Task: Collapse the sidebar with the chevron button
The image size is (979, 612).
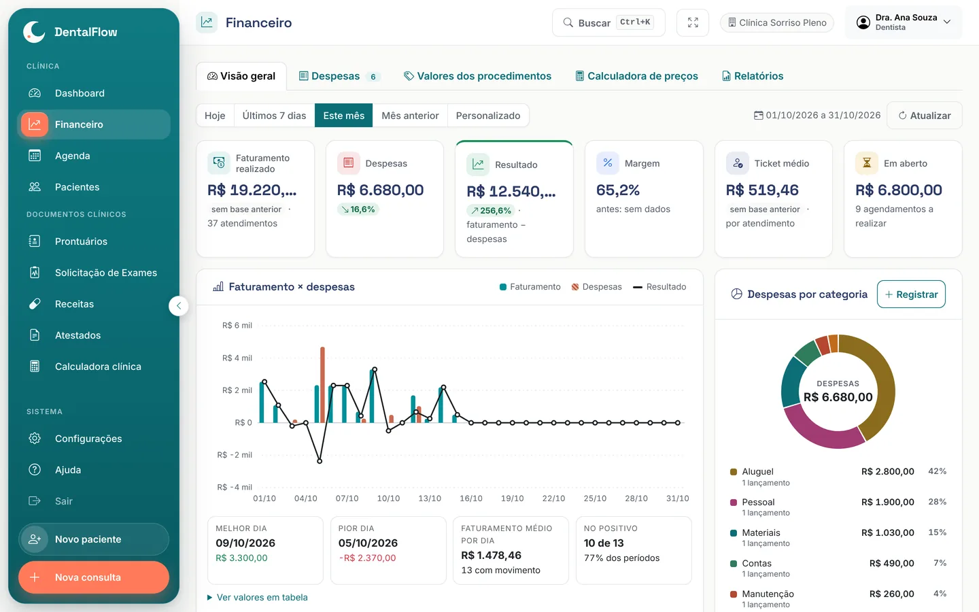Action: [179, 306]
